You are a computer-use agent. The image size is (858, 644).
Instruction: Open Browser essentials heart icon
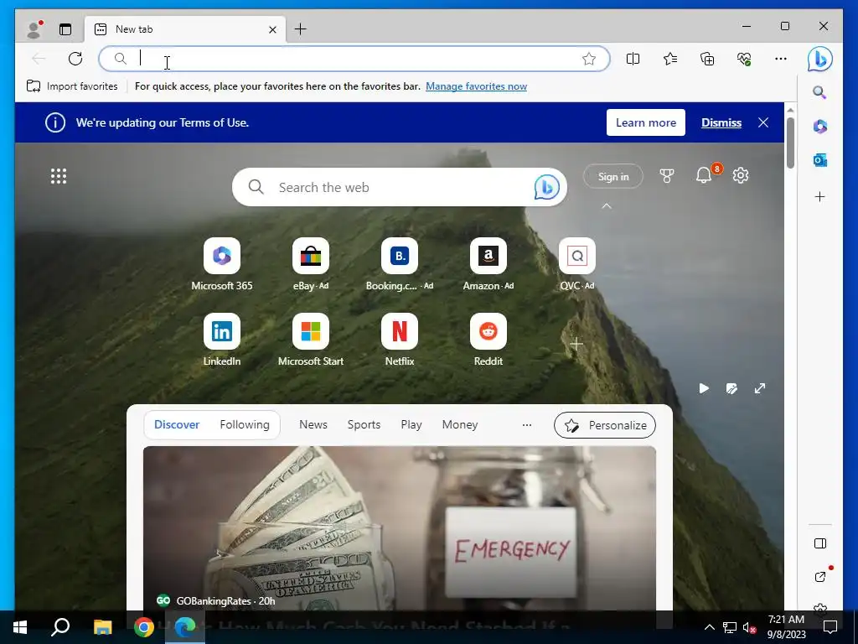pos(744,59)
